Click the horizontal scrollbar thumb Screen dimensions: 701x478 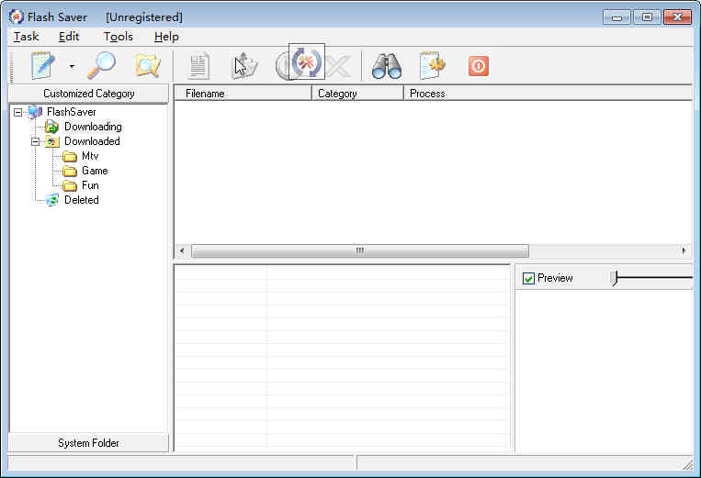point(360,250)
